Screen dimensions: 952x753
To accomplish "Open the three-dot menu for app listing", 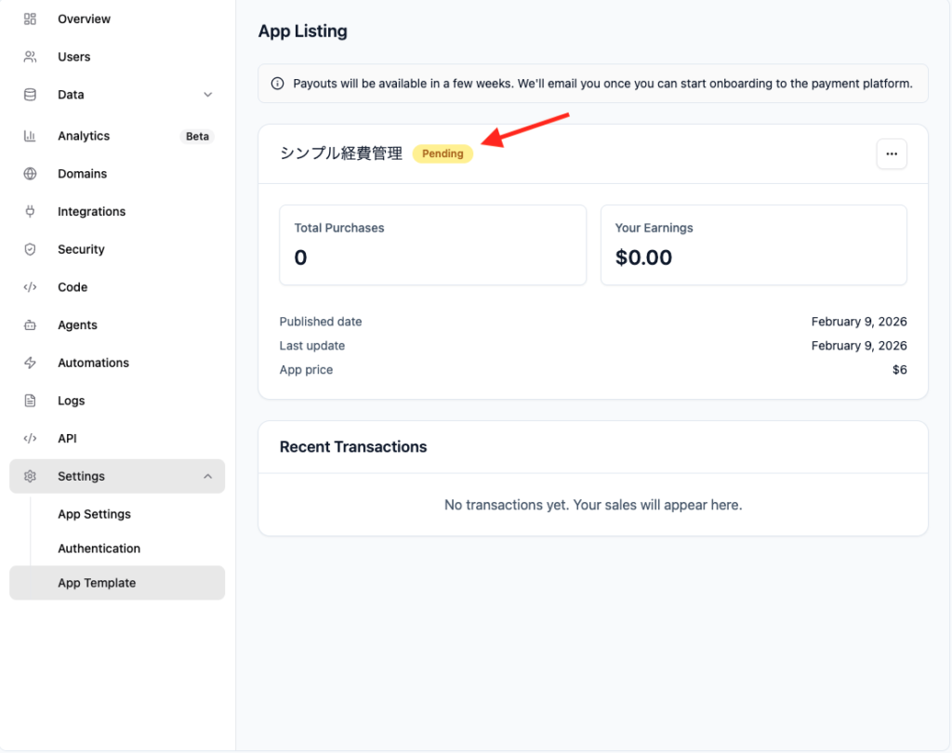I will pyautogui.click(x=892, y=154).
